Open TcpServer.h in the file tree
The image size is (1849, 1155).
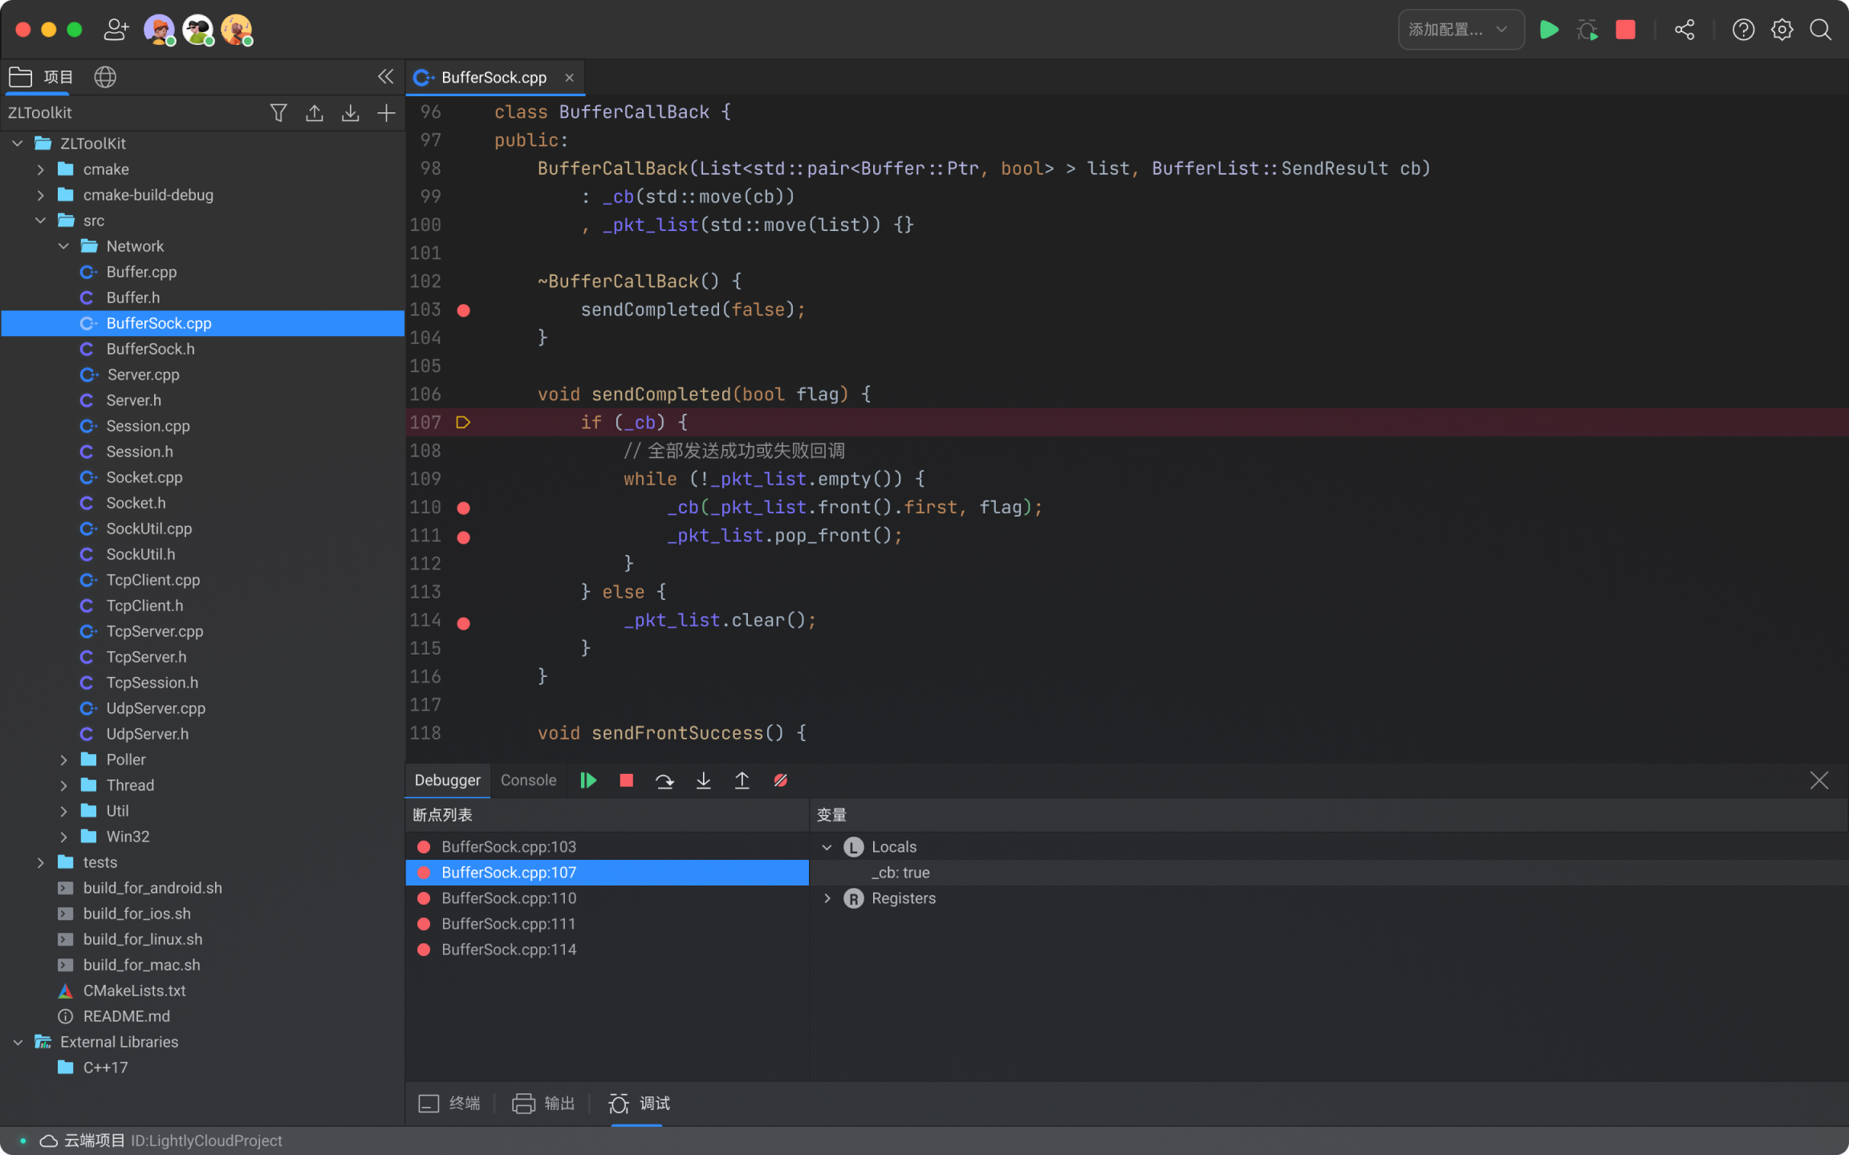[146, 657]
